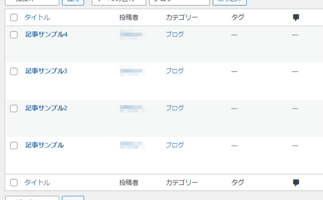Click the blurred author name of 記事サンプル4

(x=133, y=34)
